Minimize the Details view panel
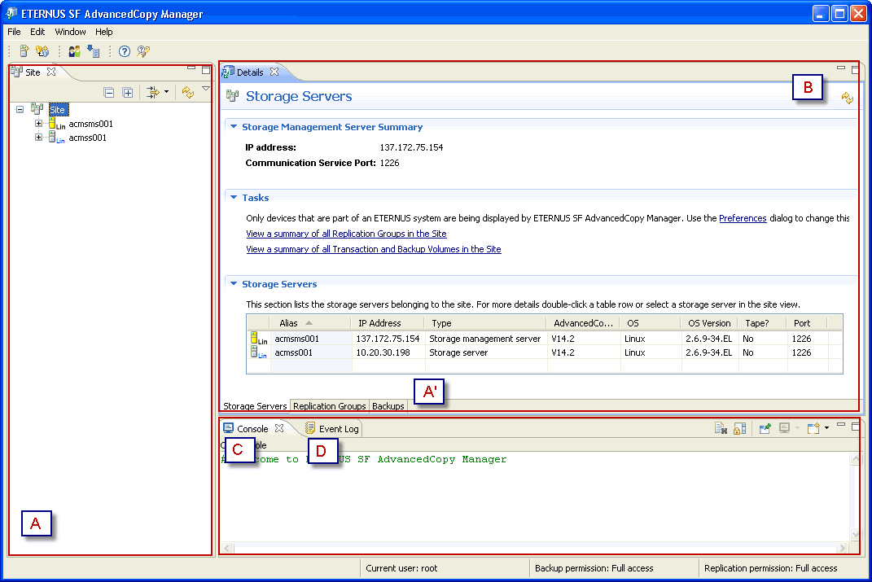Image resolution: width=872 pixels, height=582 pixels. click(x=841, y=68)
